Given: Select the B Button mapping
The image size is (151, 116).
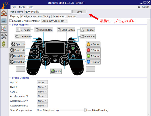Looking at the screenshot, I should 93,50.
